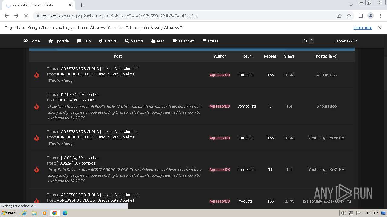
Task: Open AGRESSORDB CLOUD post from 4 hours ago
Action: click(x=96, y=74)
